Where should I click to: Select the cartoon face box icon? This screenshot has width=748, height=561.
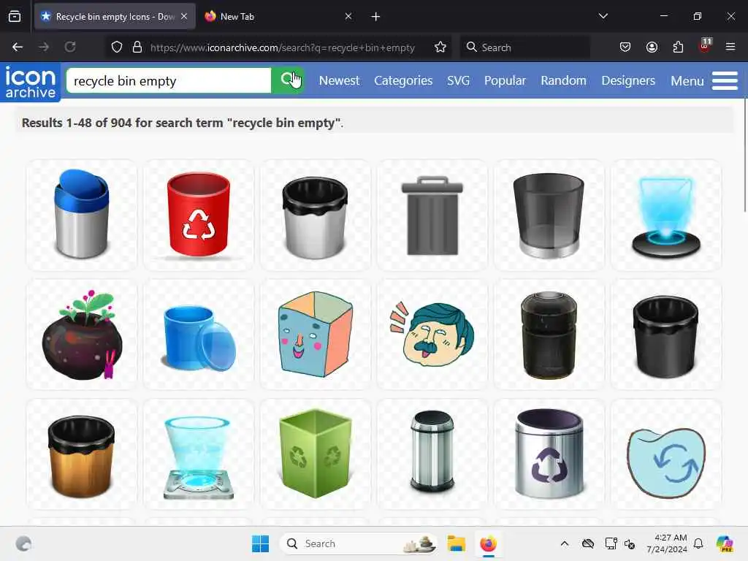316,335
